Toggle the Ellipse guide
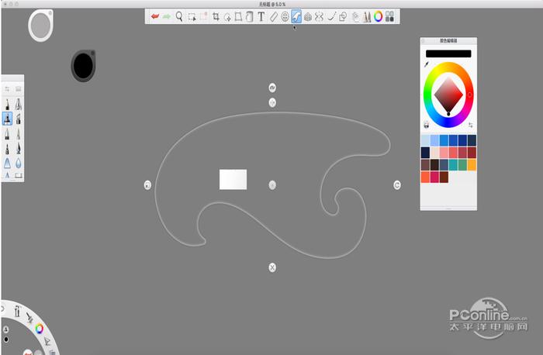543x355 pixels. [x=285, y=16]
